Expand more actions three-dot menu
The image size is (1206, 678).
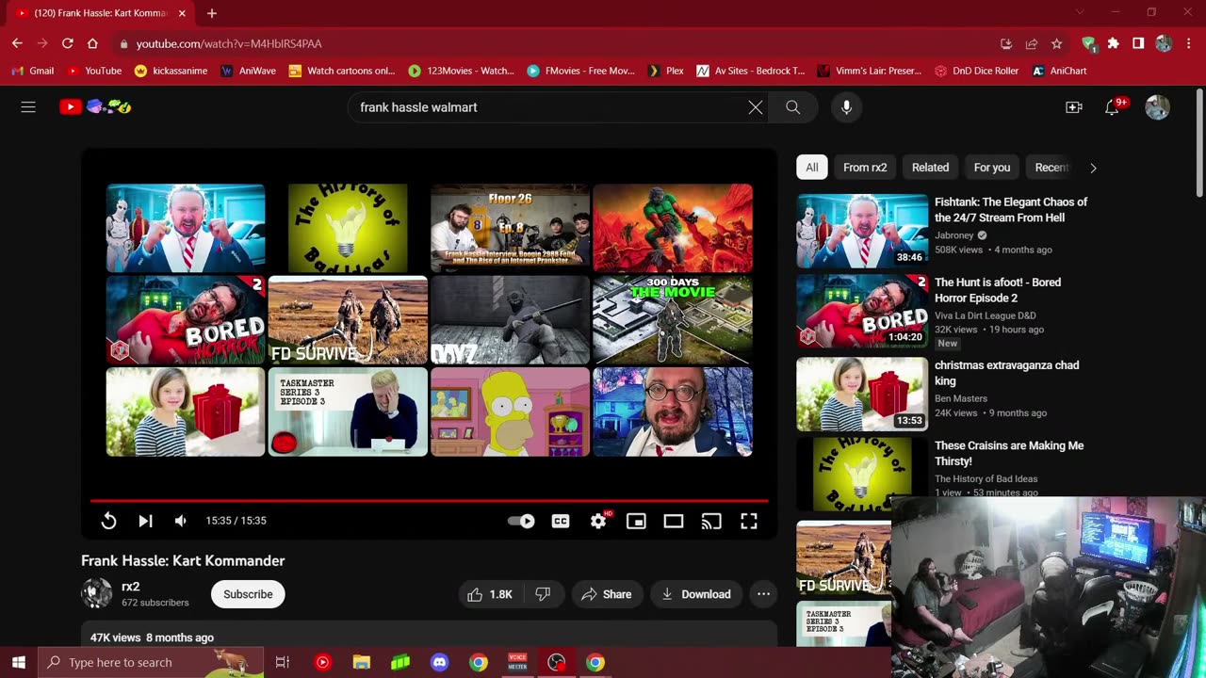point(763,594)
